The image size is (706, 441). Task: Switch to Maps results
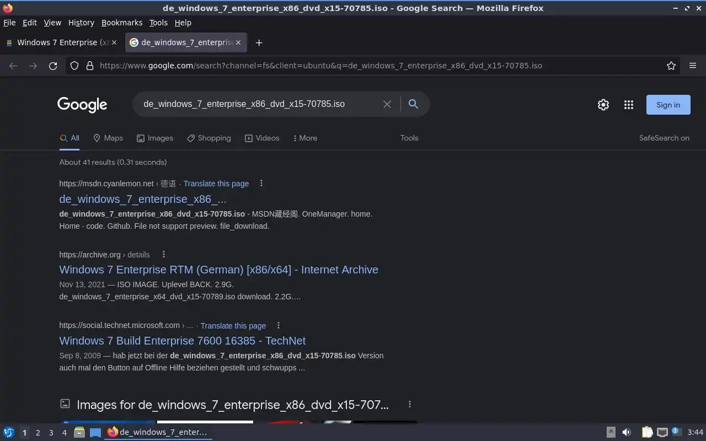(x=108, y=138)
